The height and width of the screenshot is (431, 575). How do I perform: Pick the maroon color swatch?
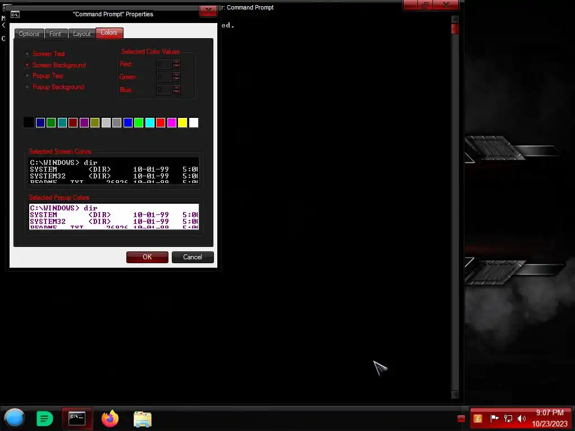73,122
